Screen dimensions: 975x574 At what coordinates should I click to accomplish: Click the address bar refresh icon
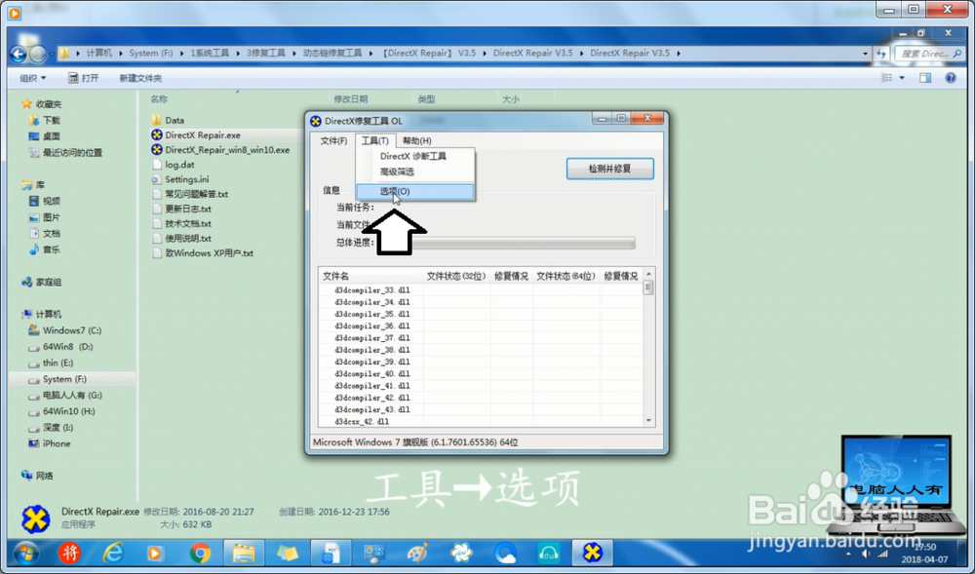pyautogui.click(x=880, y=54)
